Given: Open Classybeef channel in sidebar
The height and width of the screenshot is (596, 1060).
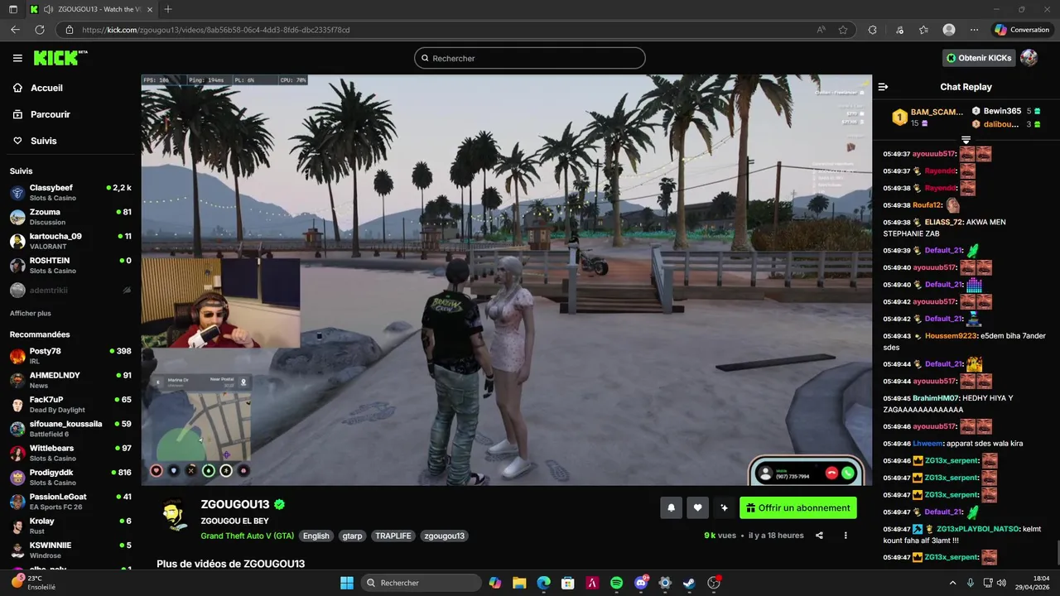Looking at the screenshot, I should 70,193.
